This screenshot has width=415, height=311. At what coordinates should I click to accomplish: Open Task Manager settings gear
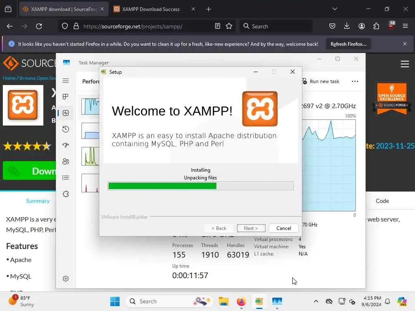click(66, 279)
